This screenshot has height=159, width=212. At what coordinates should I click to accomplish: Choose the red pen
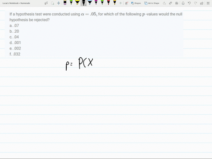click(108, 3)
